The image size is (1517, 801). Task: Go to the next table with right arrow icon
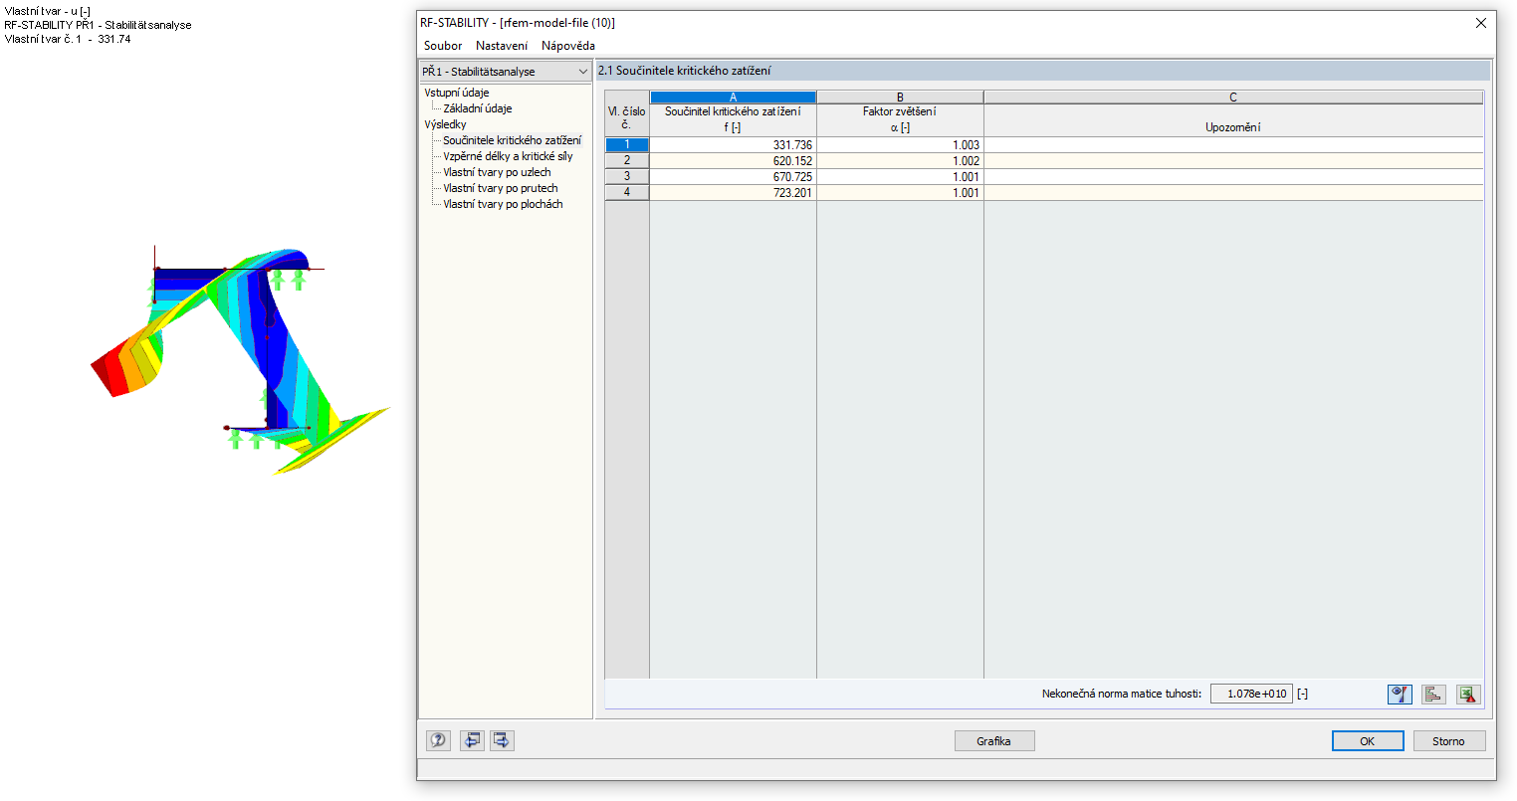pos(503,740)
